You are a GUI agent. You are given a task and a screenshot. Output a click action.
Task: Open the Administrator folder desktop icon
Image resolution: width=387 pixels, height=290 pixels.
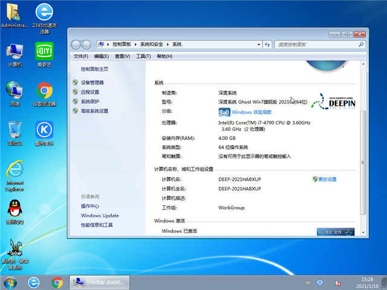pos(15,16)
